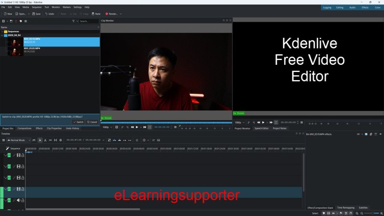The height and width of the screenshot is (216, 384).
Task: Toggle video thumbnails icon in status bar
Action: pos(329,213)
